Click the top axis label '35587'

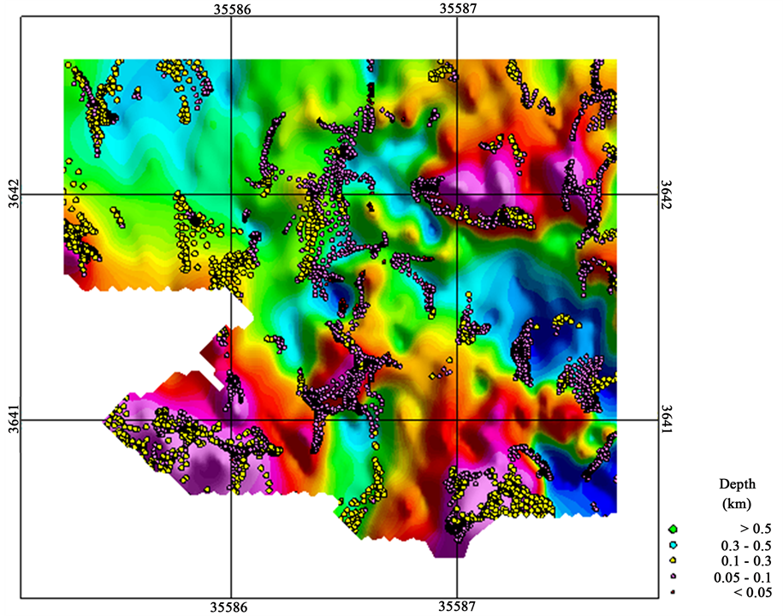[x=459, y=8]
